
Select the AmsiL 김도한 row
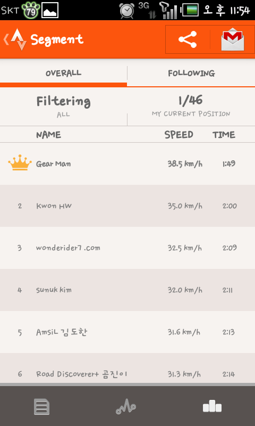coord(127,332)
